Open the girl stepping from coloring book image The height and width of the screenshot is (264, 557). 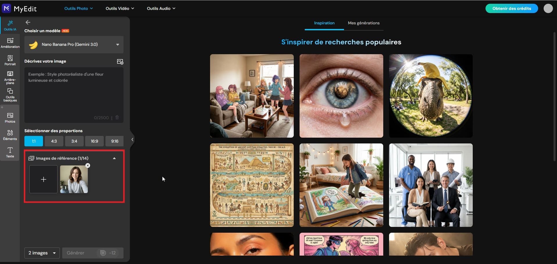click(x=341, y=185)
